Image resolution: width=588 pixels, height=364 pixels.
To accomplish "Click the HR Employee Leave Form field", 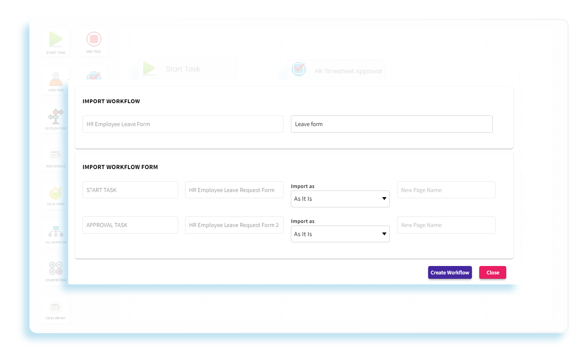I will click(183, 124).
